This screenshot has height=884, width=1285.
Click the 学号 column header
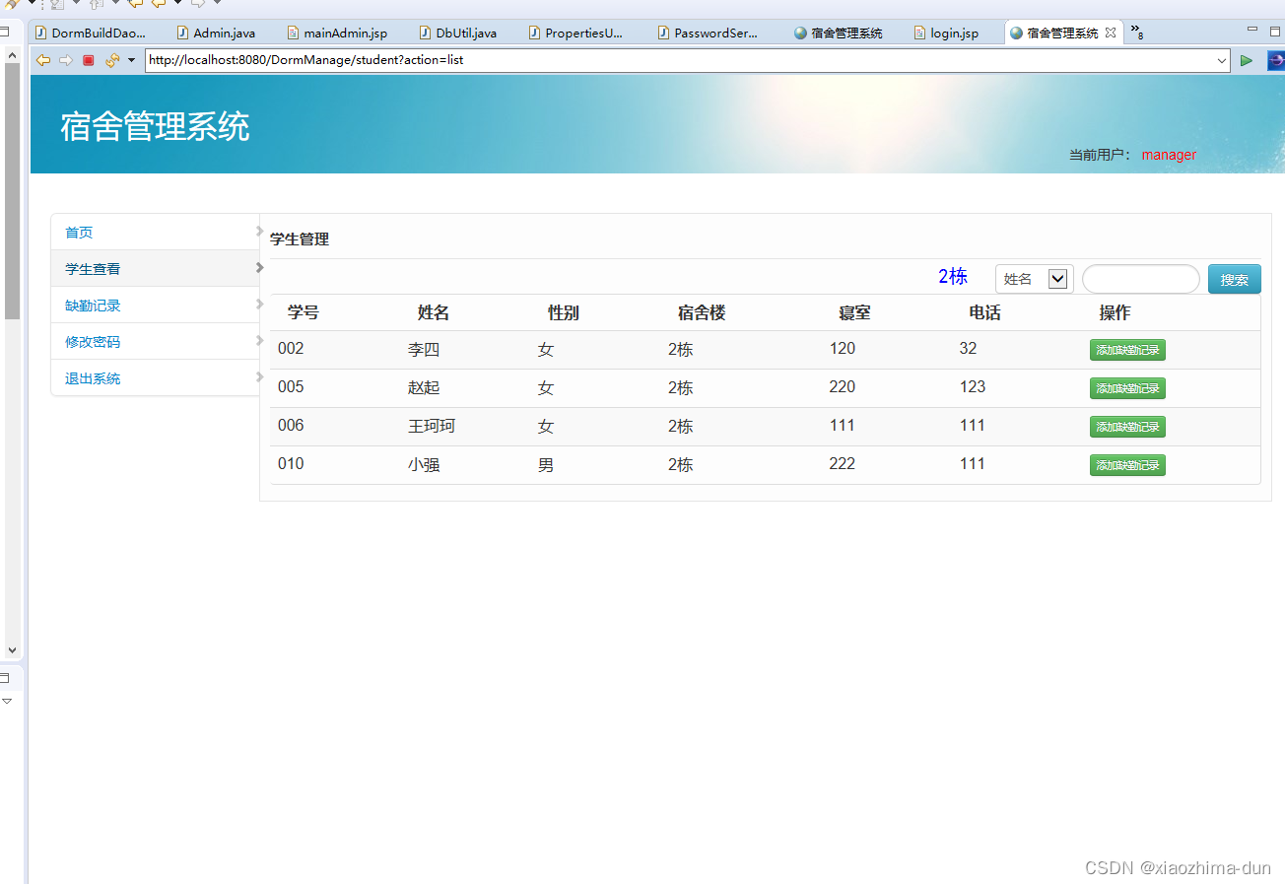(x=304, y=312)
